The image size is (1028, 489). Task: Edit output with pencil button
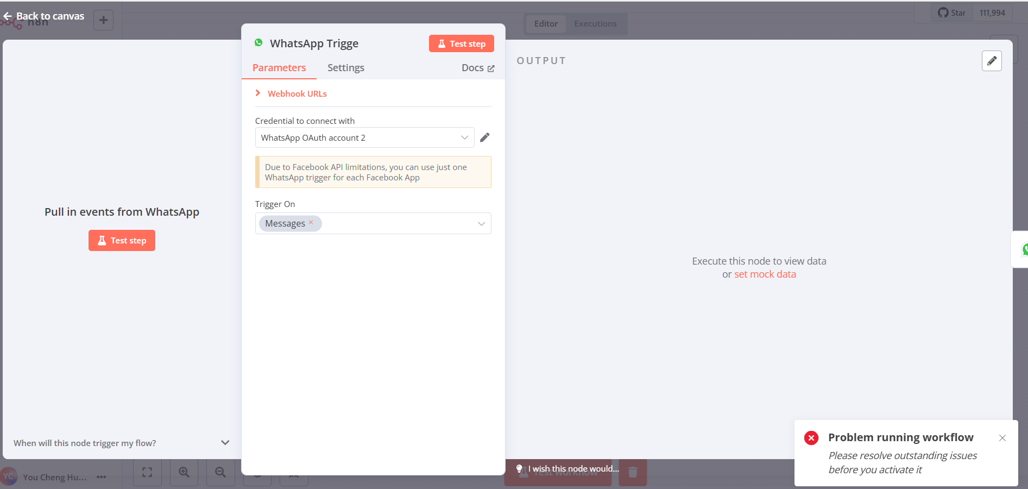[992, 61]
